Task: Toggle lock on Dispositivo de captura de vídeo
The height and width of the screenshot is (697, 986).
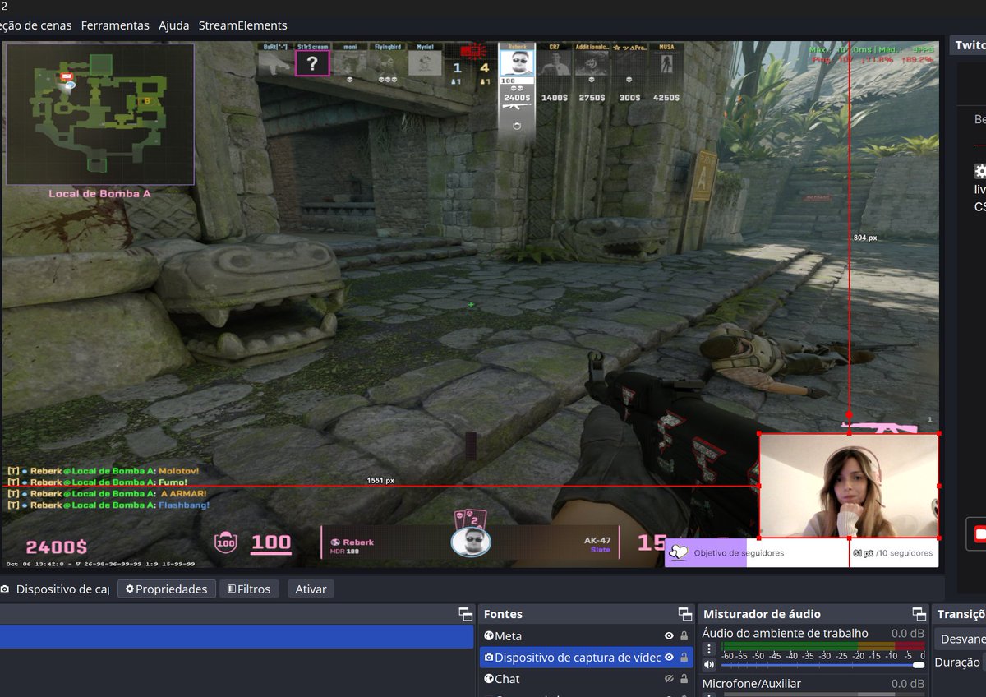Action: point(684,658)
